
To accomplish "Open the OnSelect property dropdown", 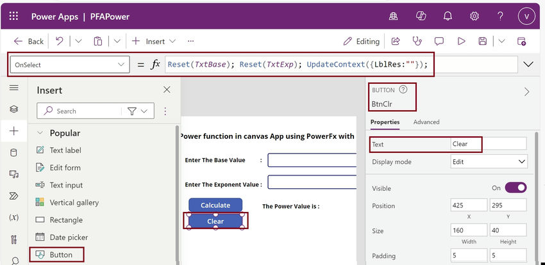I will (69, 65).
